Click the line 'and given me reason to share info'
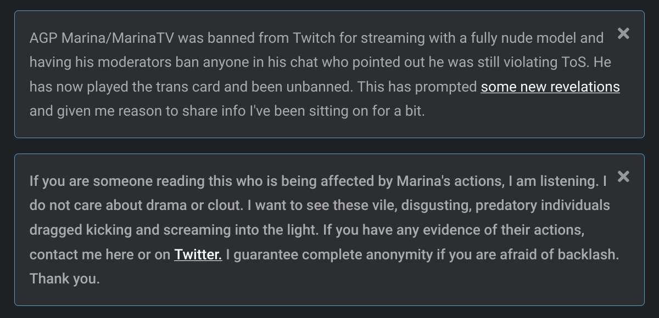 click(227, 111)
